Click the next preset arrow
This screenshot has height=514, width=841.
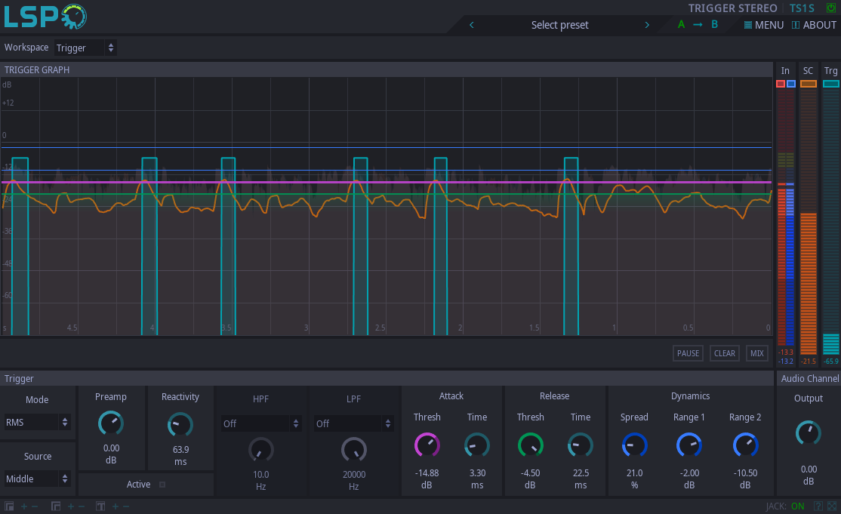(x=647, y=25)
